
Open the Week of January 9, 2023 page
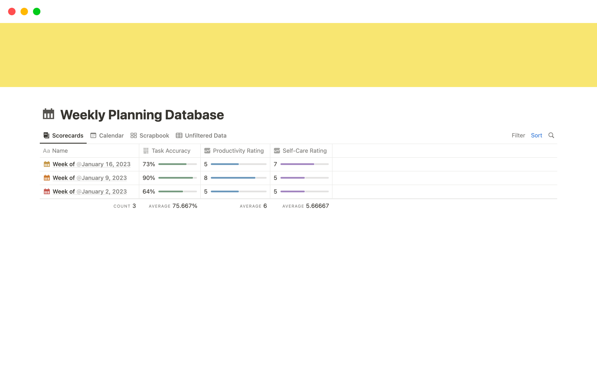[x=90, y=178]
